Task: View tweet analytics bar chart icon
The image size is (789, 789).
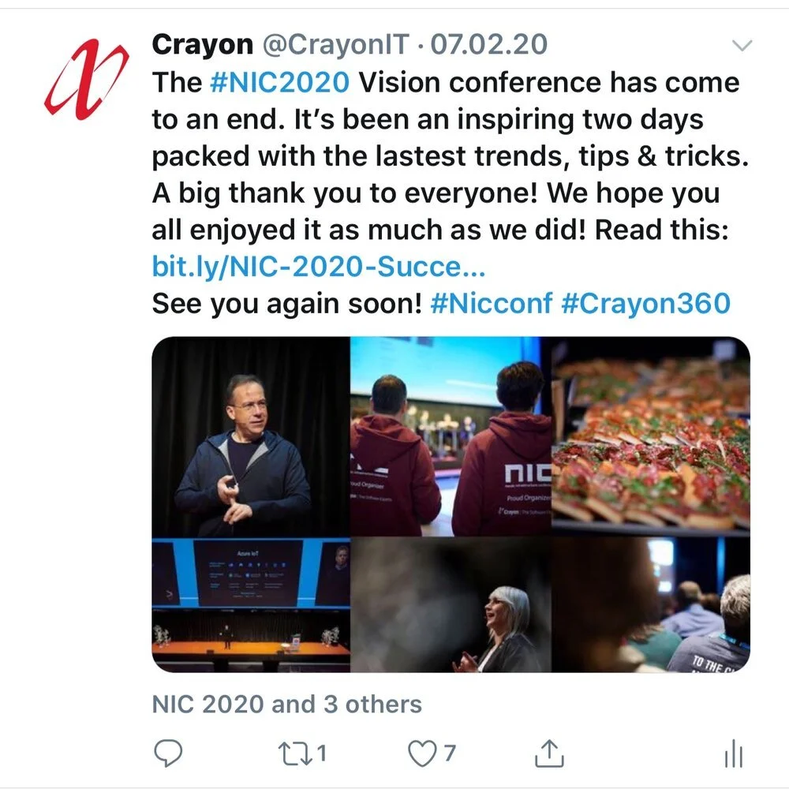Action: coord(734,753)
